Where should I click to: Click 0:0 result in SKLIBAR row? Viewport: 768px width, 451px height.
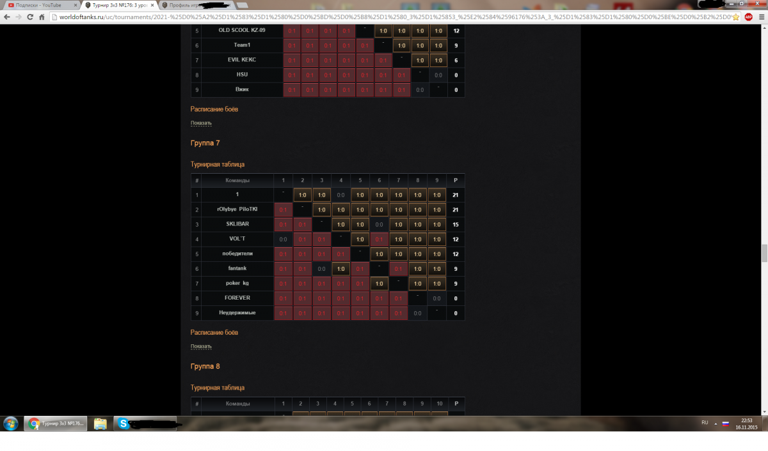pos(380,224)
